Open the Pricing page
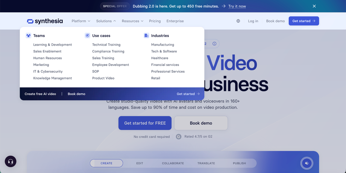The height and width of the screenshot is (173, 346). (155, 21)
